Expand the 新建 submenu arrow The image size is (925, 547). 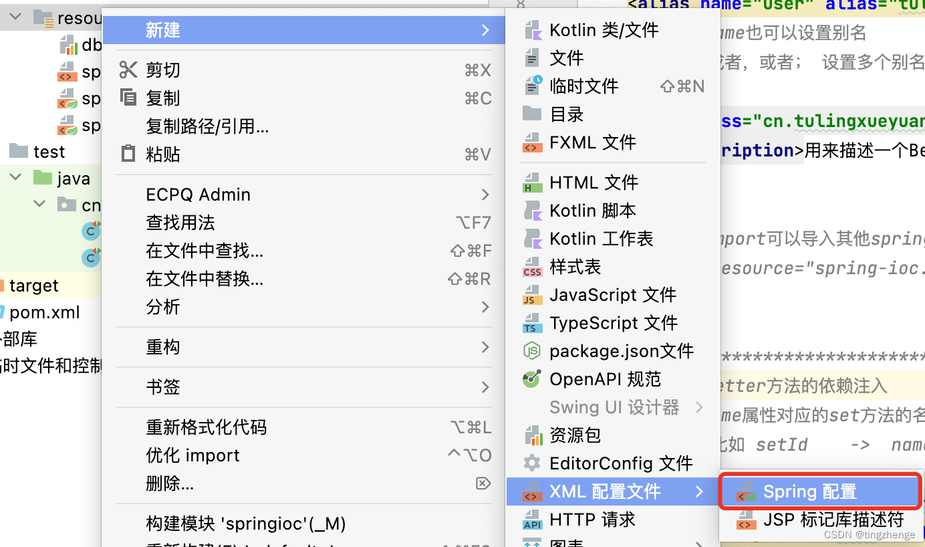point(485,30)
